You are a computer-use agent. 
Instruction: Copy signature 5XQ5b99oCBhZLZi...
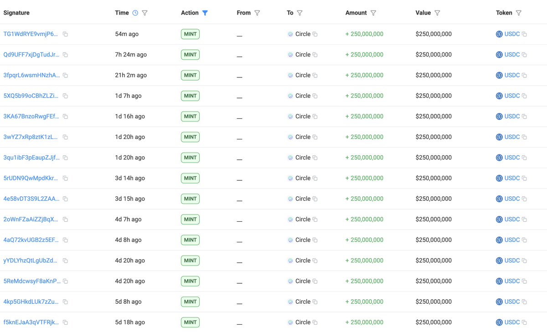(x=65, y=96)
